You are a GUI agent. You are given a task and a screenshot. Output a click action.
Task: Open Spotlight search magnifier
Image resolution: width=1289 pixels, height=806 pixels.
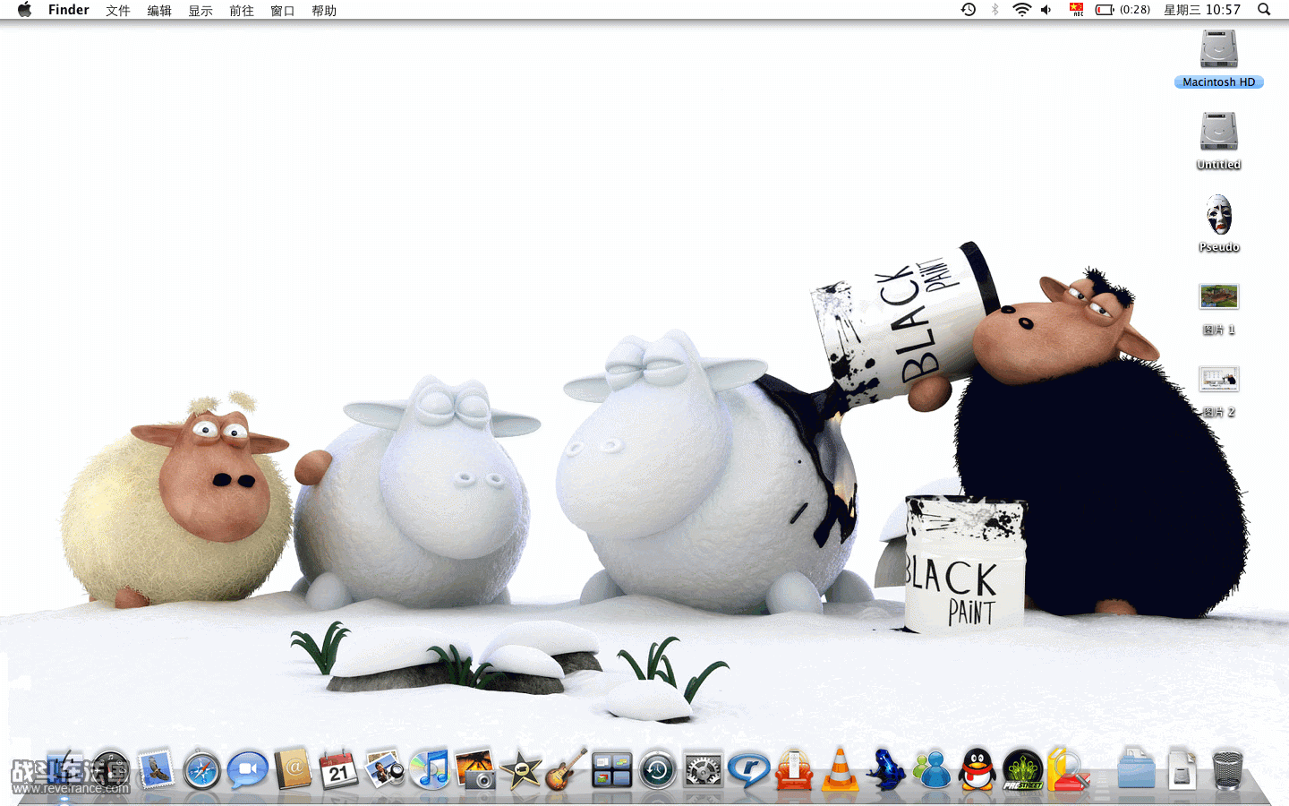[x=1264, y=10]
